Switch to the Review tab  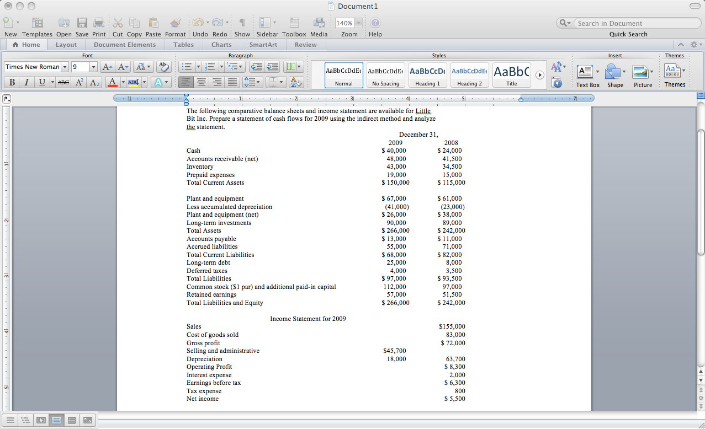click(306, 45)
